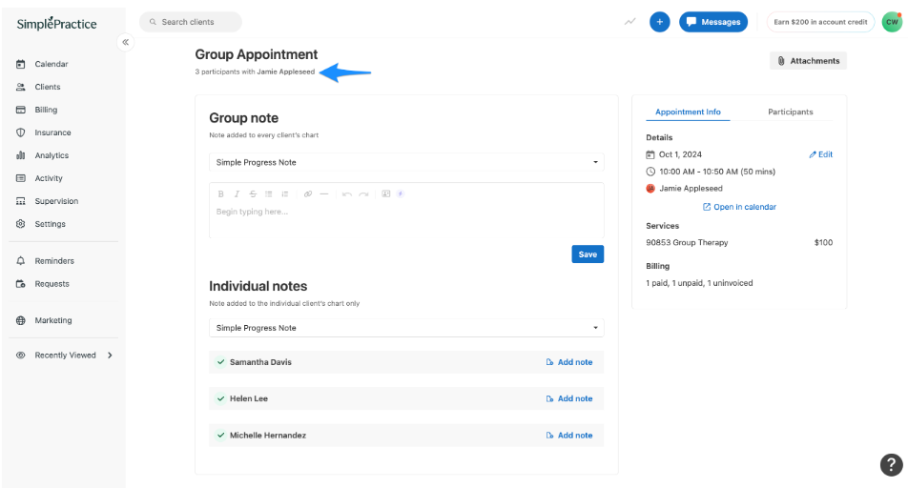The height and width of the screenshot is (488, 908).
Task: Toggle numbered list in note editor
Action: 285,193
